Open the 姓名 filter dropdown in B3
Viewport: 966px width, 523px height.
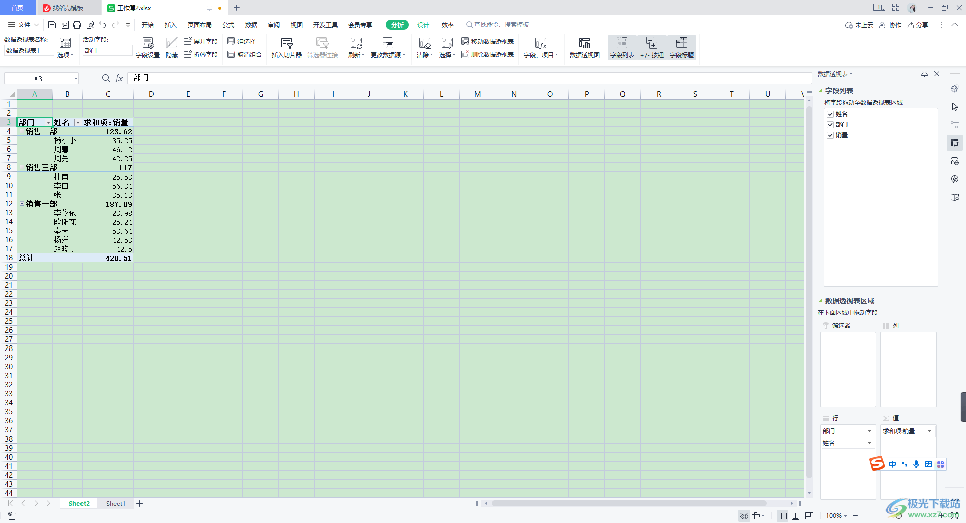point(78,123)
